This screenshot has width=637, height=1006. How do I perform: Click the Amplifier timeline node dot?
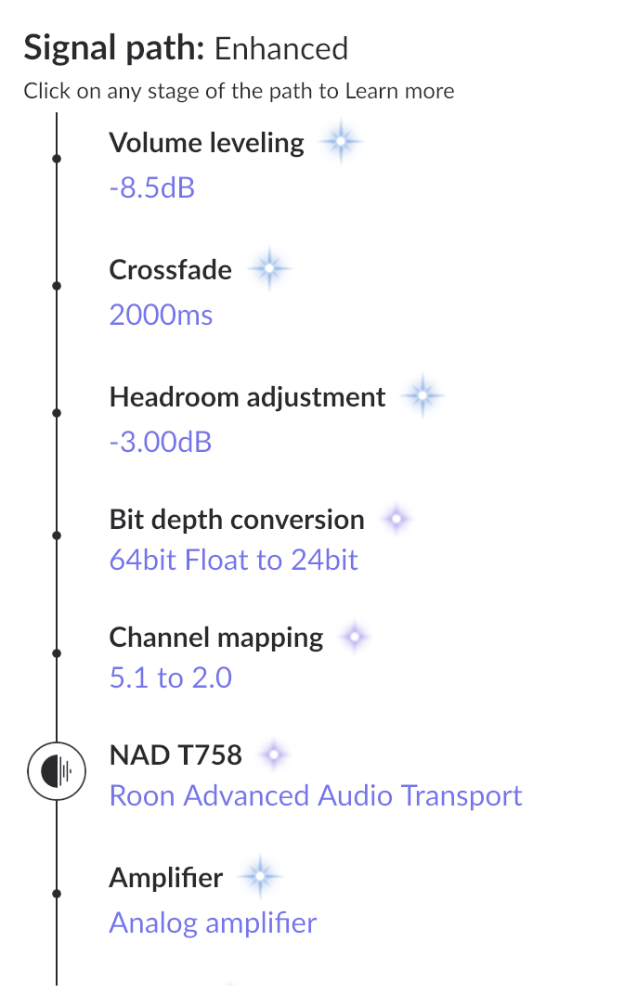[57, 893]
